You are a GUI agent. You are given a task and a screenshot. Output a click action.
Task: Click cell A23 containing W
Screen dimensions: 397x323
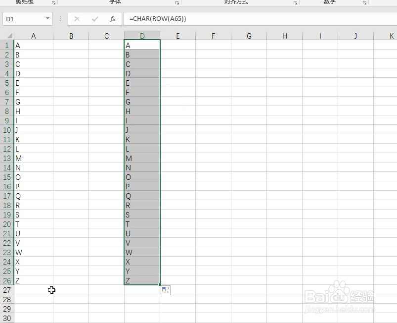point(34,253)
